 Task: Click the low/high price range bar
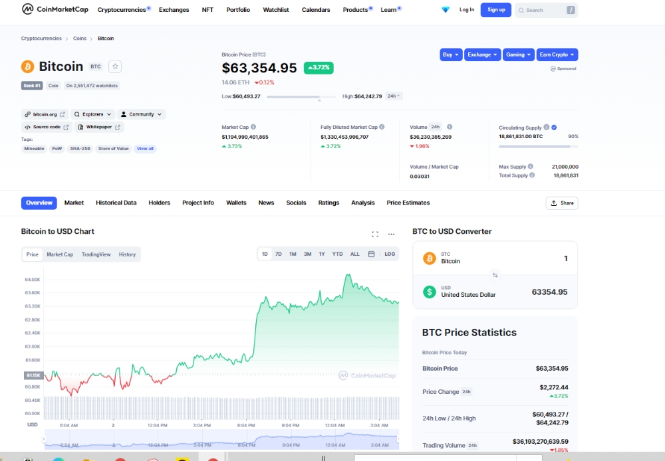click(301, 96)
